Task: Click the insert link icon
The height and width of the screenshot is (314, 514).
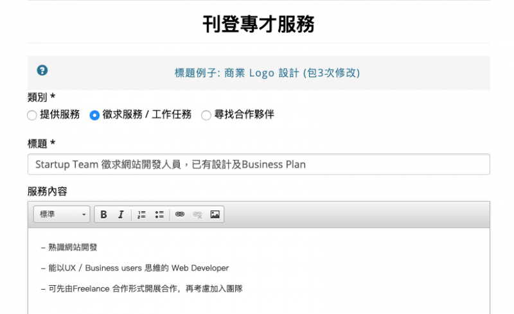Action: click(180, 214)
